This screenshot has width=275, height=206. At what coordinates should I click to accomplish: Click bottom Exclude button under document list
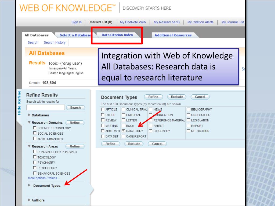(x=134, y=144)
